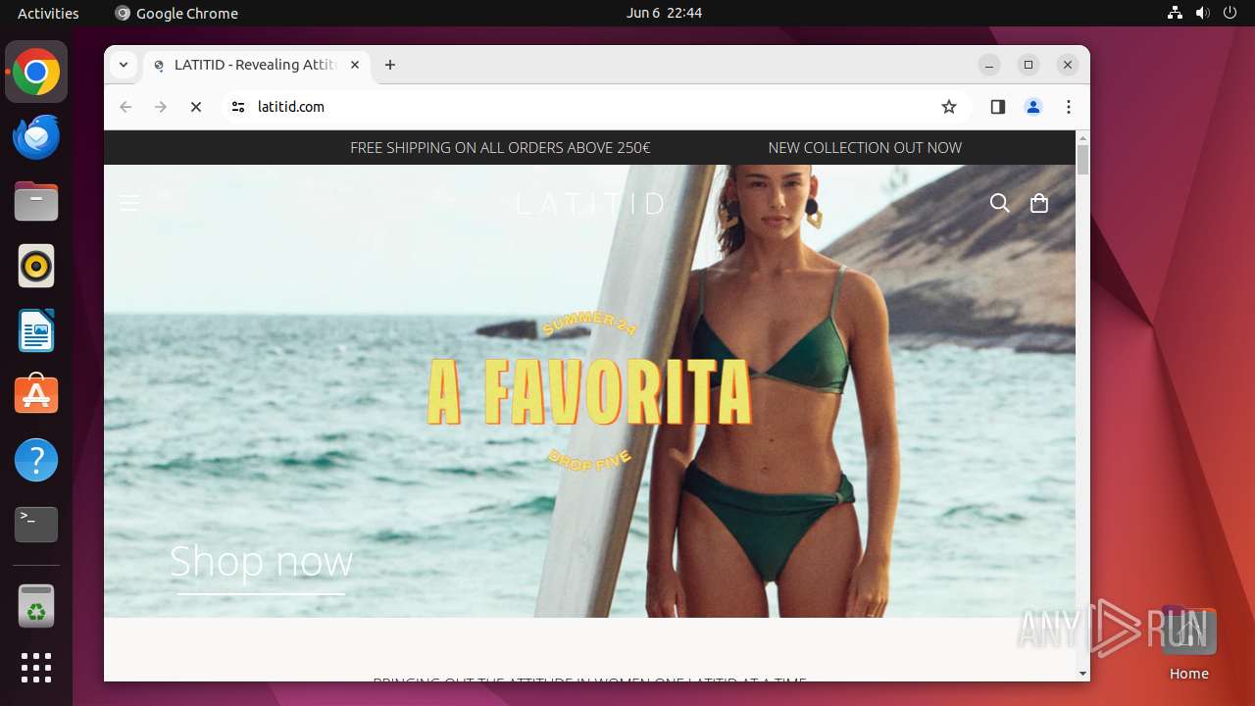Open a new tab
The width and height of the screenshot is (1255, 706).
pos(390,65)
